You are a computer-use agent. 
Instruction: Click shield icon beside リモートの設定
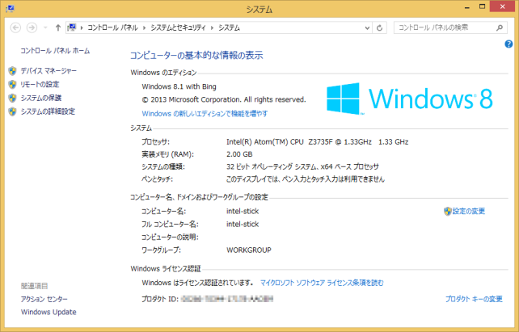(13, 84)
